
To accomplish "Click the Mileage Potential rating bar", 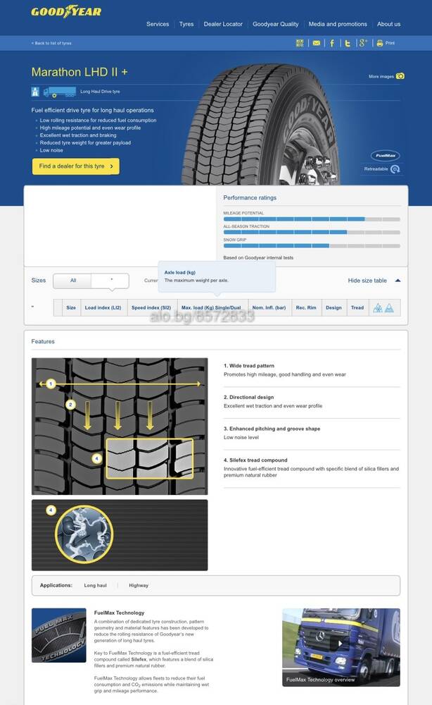I will (x=311, y=219).
